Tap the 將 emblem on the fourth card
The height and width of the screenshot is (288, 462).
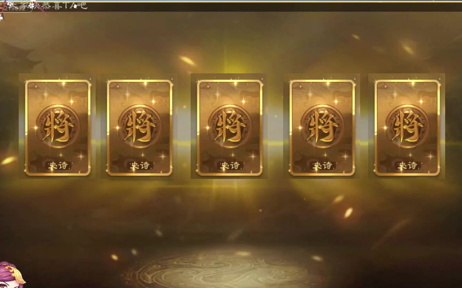pyautogui.click(x=322, y=126)
